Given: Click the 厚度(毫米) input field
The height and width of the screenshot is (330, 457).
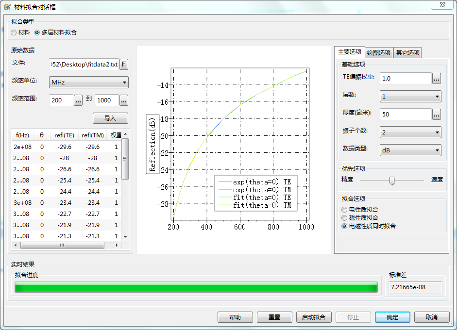Looking at the screenshot, I should pos(406,115).
